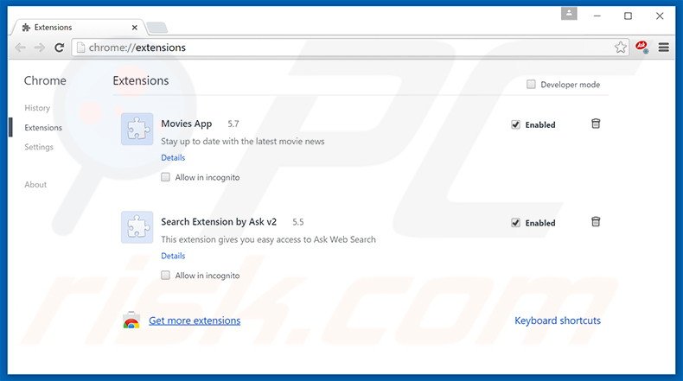Screen dimensions: 683x381
Task: Allow Movies App in incognito
Action: point(165,177)
